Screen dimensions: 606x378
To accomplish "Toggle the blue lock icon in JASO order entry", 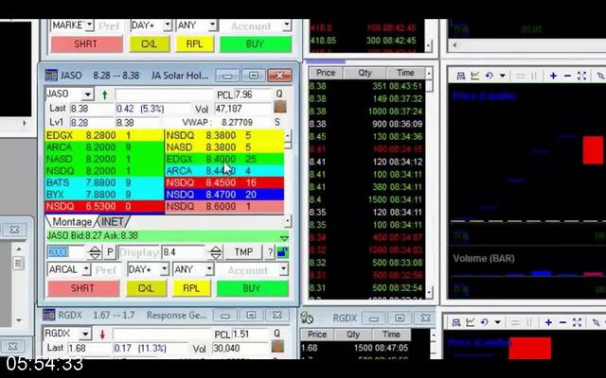I will (282, 252).
